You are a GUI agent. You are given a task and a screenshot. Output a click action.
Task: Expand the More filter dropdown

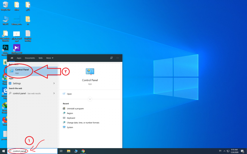[x=50, y=58]
